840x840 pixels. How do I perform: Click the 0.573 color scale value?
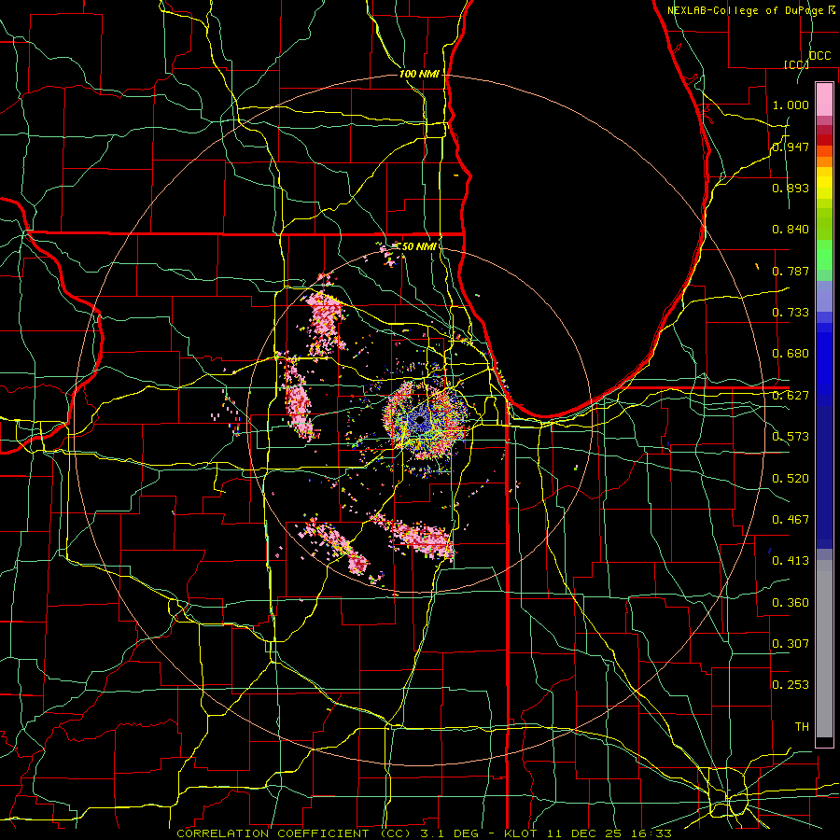(791, 437)
